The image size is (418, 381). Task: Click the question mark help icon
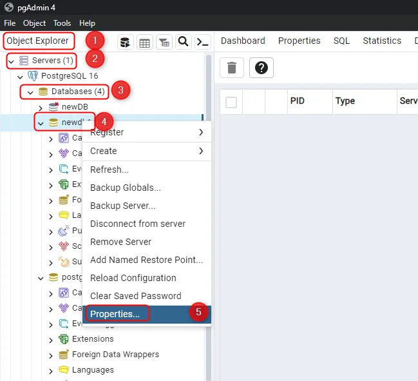coord(261,68)
